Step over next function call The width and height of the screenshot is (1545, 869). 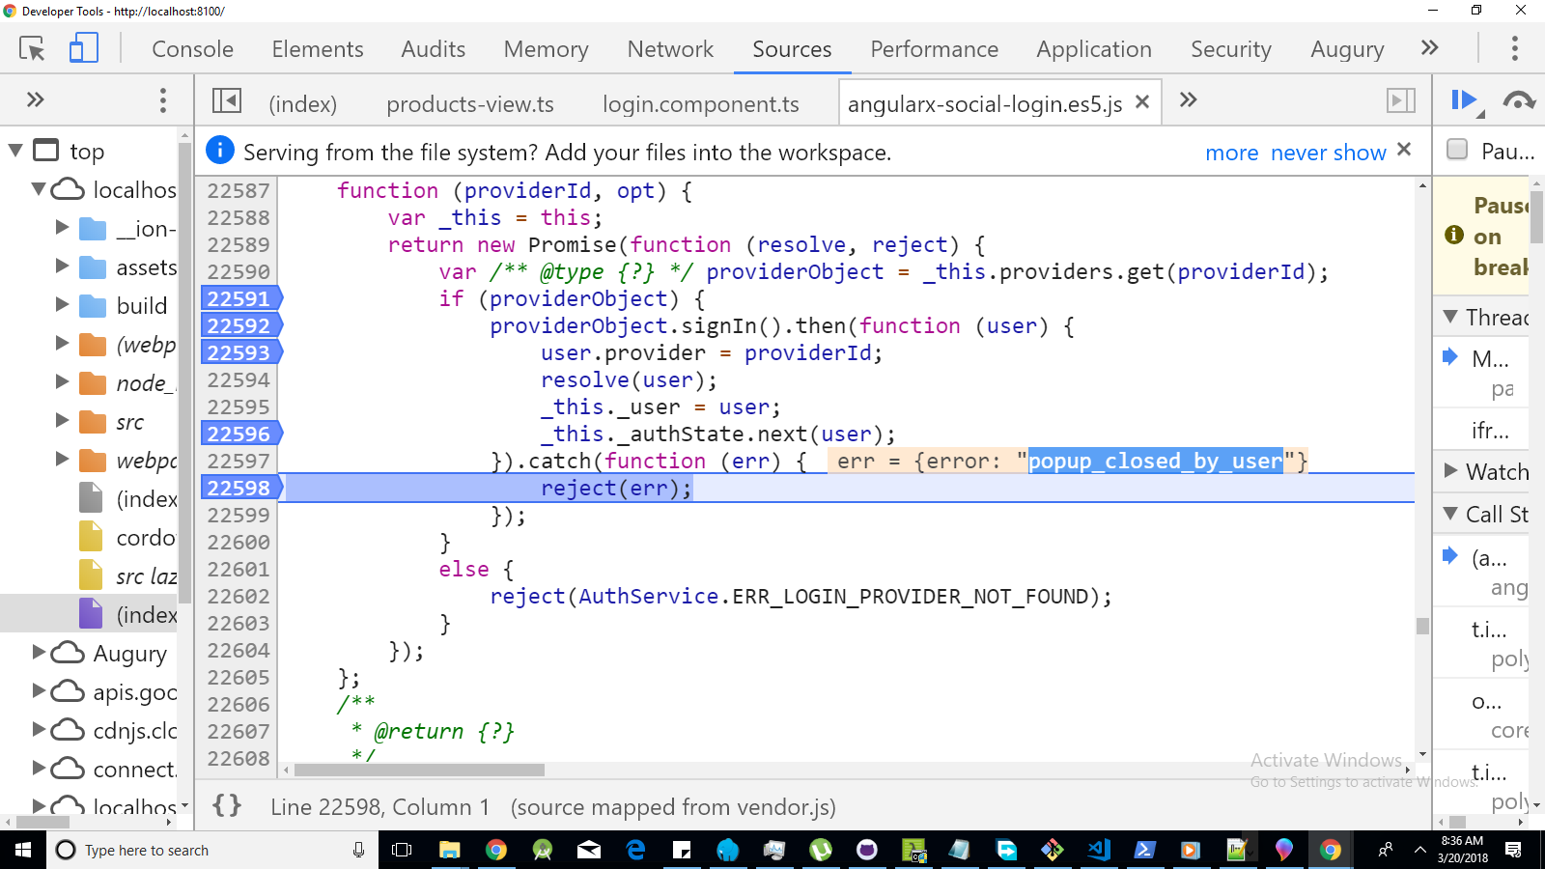pyautogui.click(x=1519, y=99)
